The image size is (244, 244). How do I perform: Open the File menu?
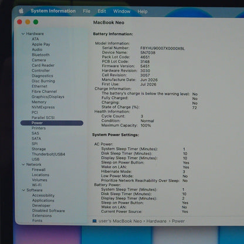87,11
